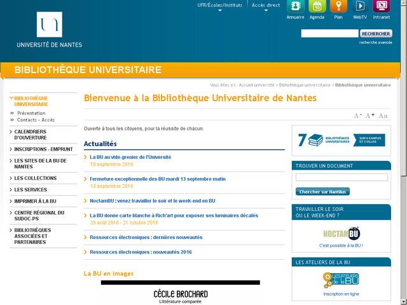
Task: Collapse the Bibliothèque Universitaire sidebar section
Action: click(31, 101)
